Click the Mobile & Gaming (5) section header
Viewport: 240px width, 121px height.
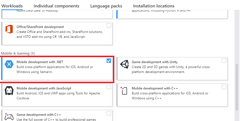18,53
